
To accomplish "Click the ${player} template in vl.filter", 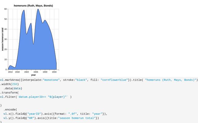I will pyautogui.click(x=58, y=97).
